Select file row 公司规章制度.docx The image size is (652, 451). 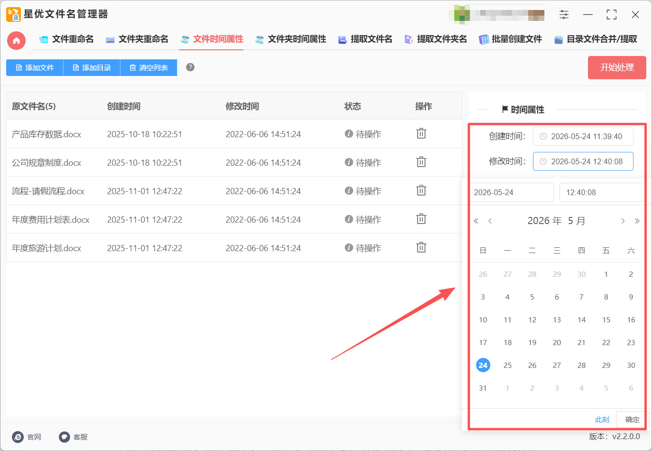(x=234, y=162)
